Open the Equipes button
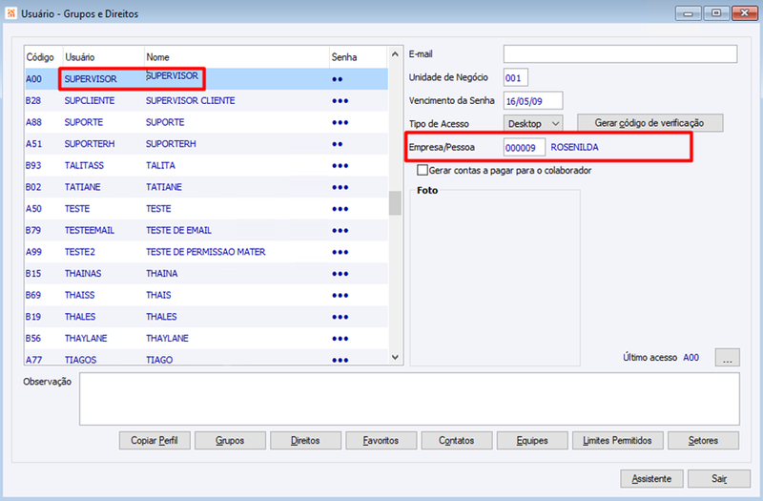Viewport: 763px width, 501px height. 532,440
